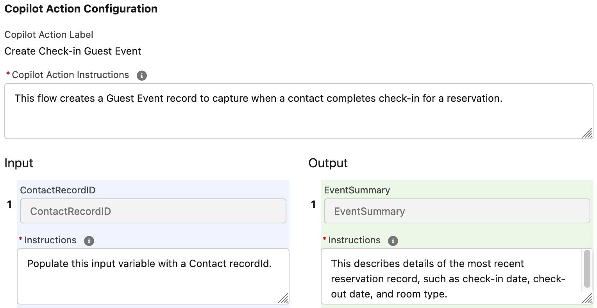
Task: Click resize grip of ContactRecordID instructions textarea
Action: [x=283, y=298]
